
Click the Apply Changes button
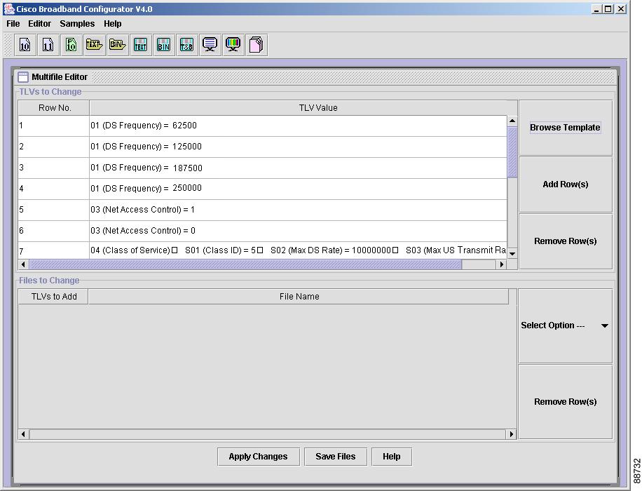pos(259,457)
